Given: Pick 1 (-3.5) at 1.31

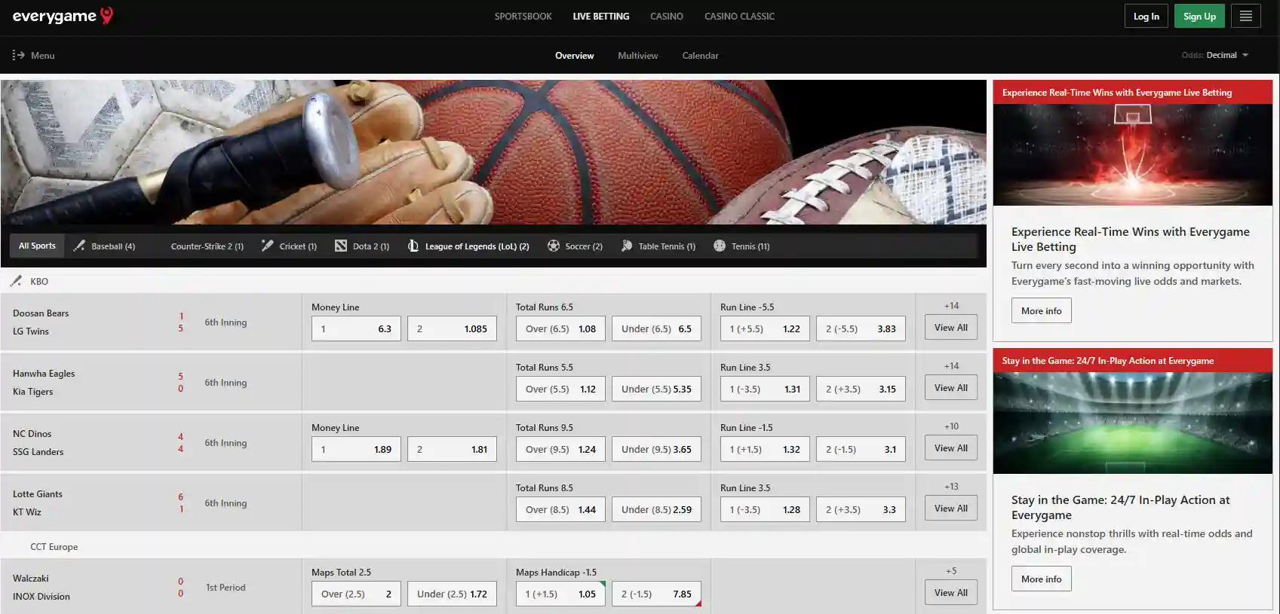Looking at the screenshot, I should click(765, 389).
